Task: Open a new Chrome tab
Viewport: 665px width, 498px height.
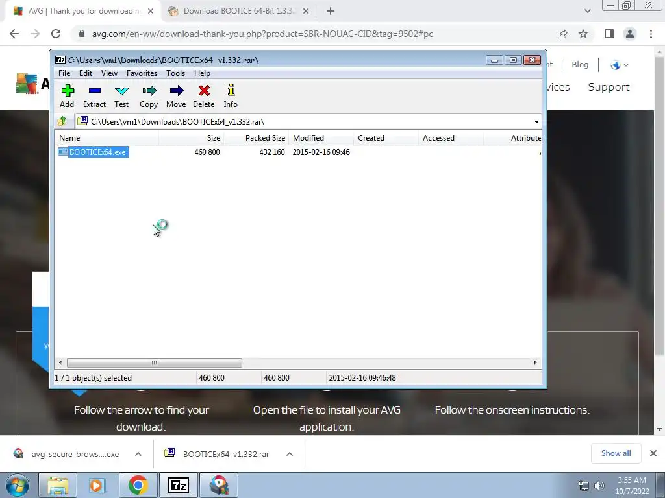Action: click(331, 11)
